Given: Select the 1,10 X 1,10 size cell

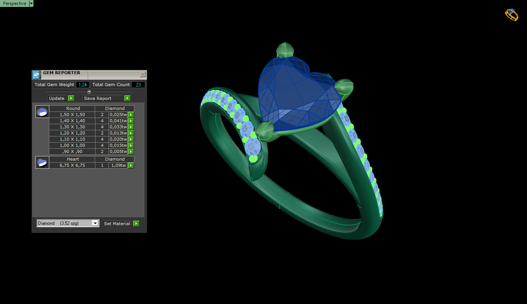Looking at the screenshot, I should point(72,139).
